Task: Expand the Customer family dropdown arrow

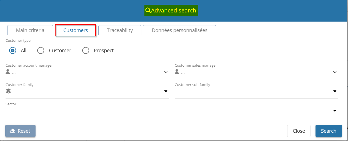Action: [x=166, y=91]
